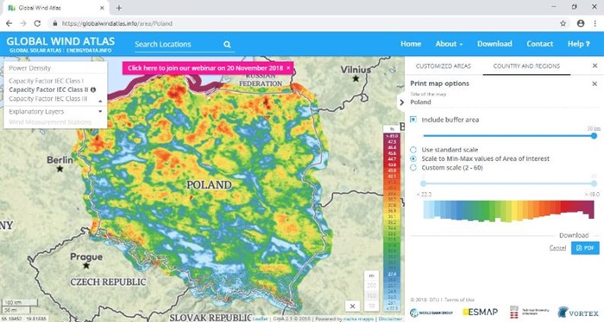Screen dimensions: 604x322
Task: Switch to the Customized Areas tab
Action: [444, 66]
